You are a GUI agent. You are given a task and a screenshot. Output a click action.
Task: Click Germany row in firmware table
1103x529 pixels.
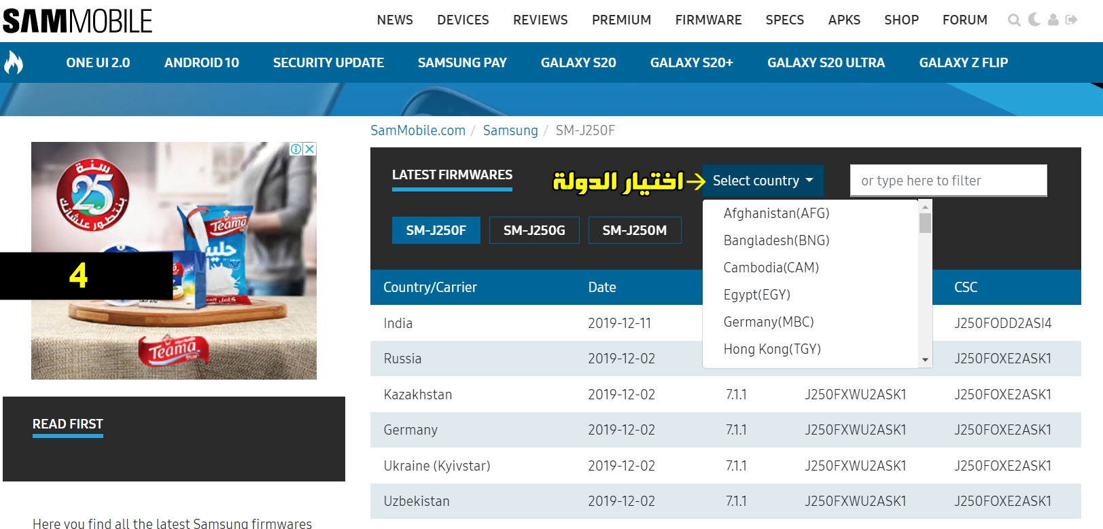coord(725,430)
